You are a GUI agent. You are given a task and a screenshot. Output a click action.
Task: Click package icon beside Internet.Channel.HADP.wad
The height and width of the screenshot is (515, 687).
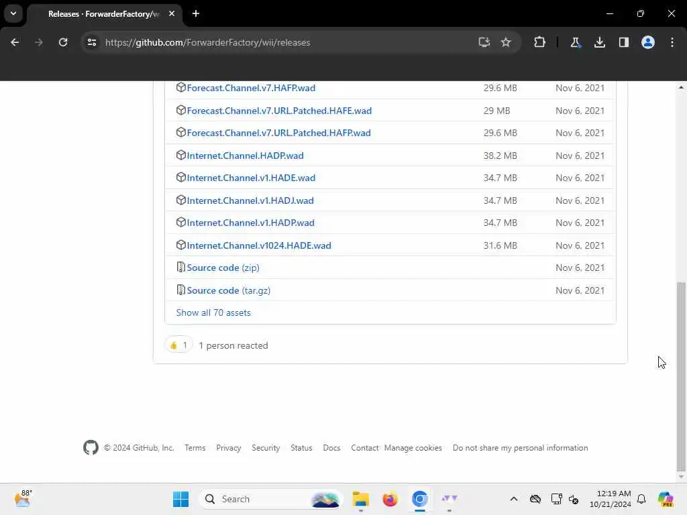tap(181, 155)
